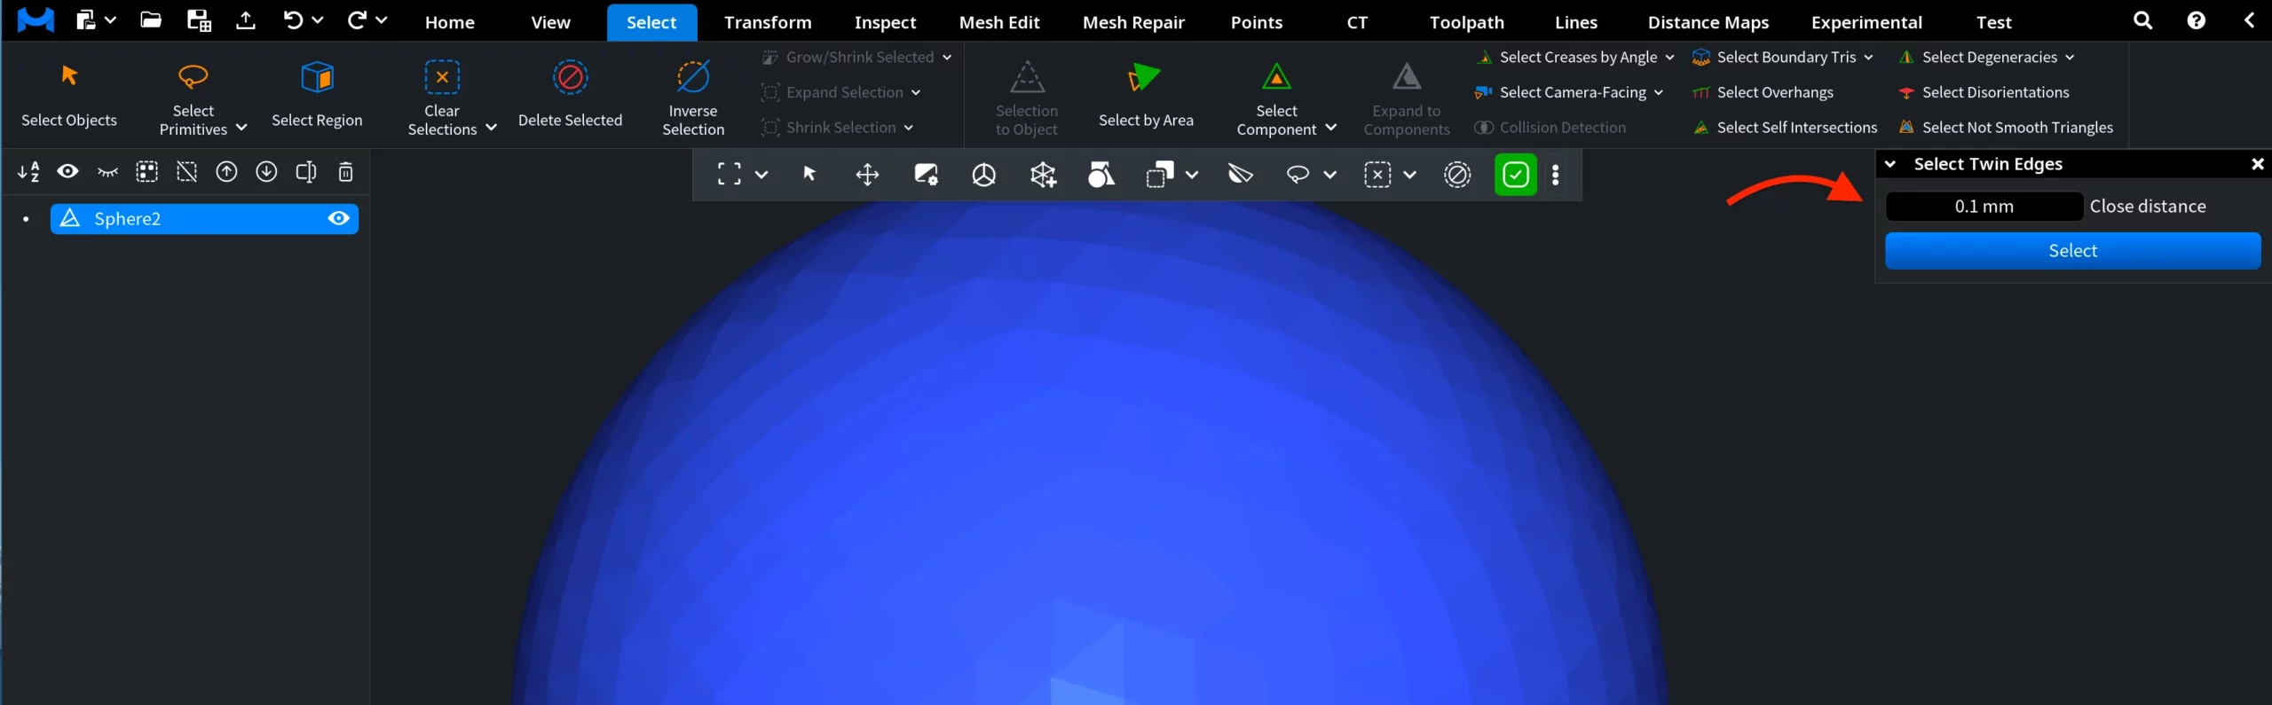Close the Select Twin Edges panel
This screenshot has height=705, width=2272.
click(x=2258, y=164)
